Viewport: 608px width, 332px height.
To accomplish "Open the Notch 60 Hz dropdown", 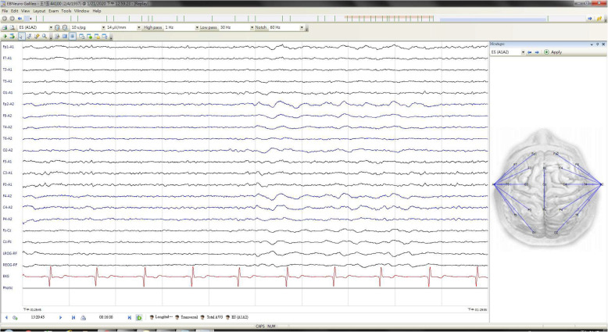I will 302,27.
